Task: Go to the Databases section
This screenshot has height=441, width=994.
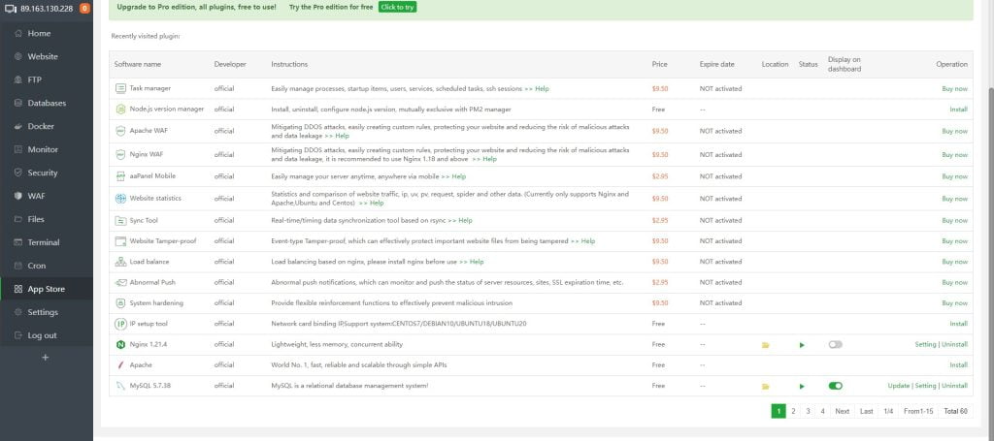Action: [x=47, y=103]
